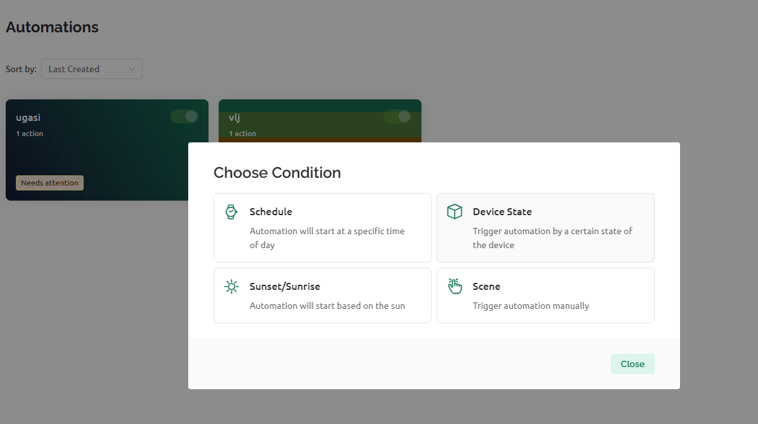Choose the Device State title text
The width and height of the screenshot is (758, 424).
(x=502, y=212)
